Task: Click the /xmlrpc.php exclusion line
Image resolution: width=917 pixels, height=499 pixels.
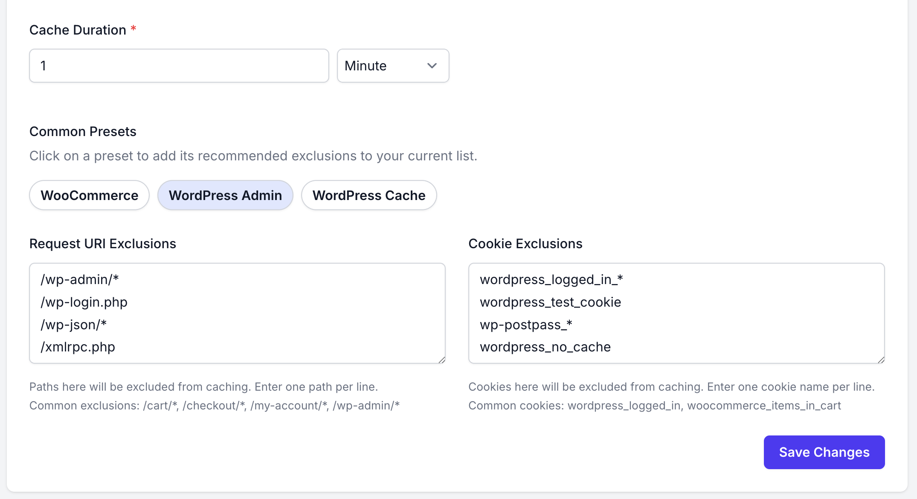Action: click(78, 347)
